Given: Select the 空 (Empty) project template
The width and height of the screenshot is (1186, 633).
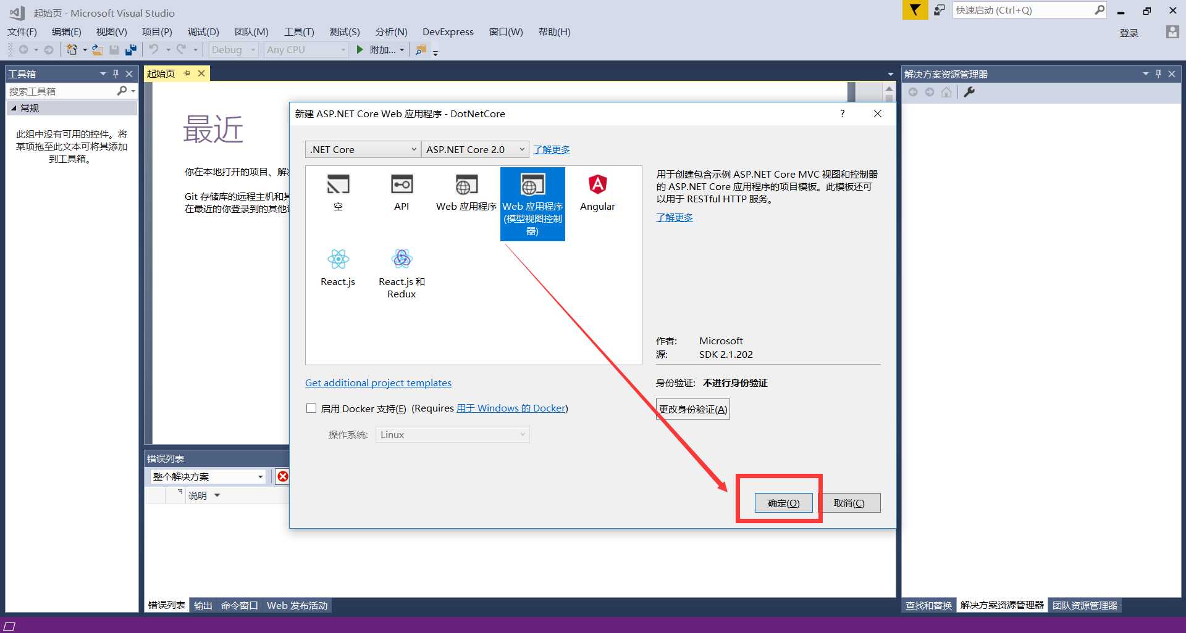Looking at the screenshot, I should tap(338, 192).
